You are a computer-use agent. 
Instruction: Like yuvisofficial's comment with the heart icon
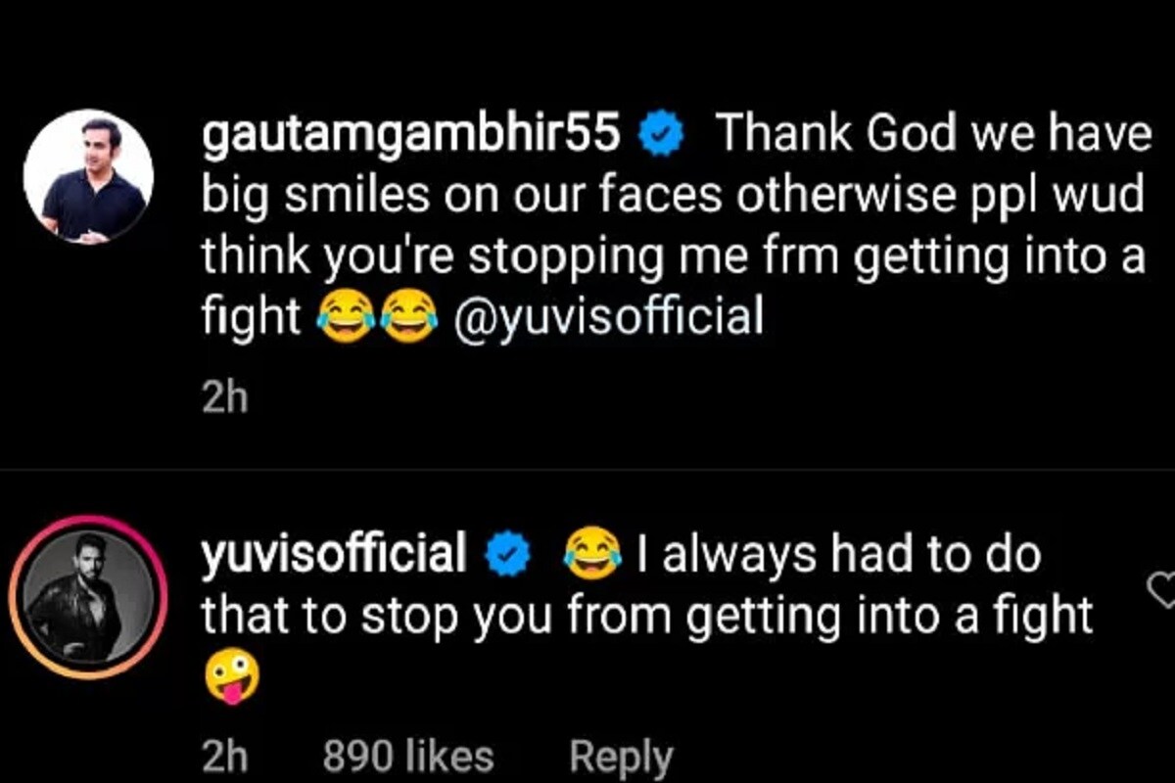(x=1160, y=589)
